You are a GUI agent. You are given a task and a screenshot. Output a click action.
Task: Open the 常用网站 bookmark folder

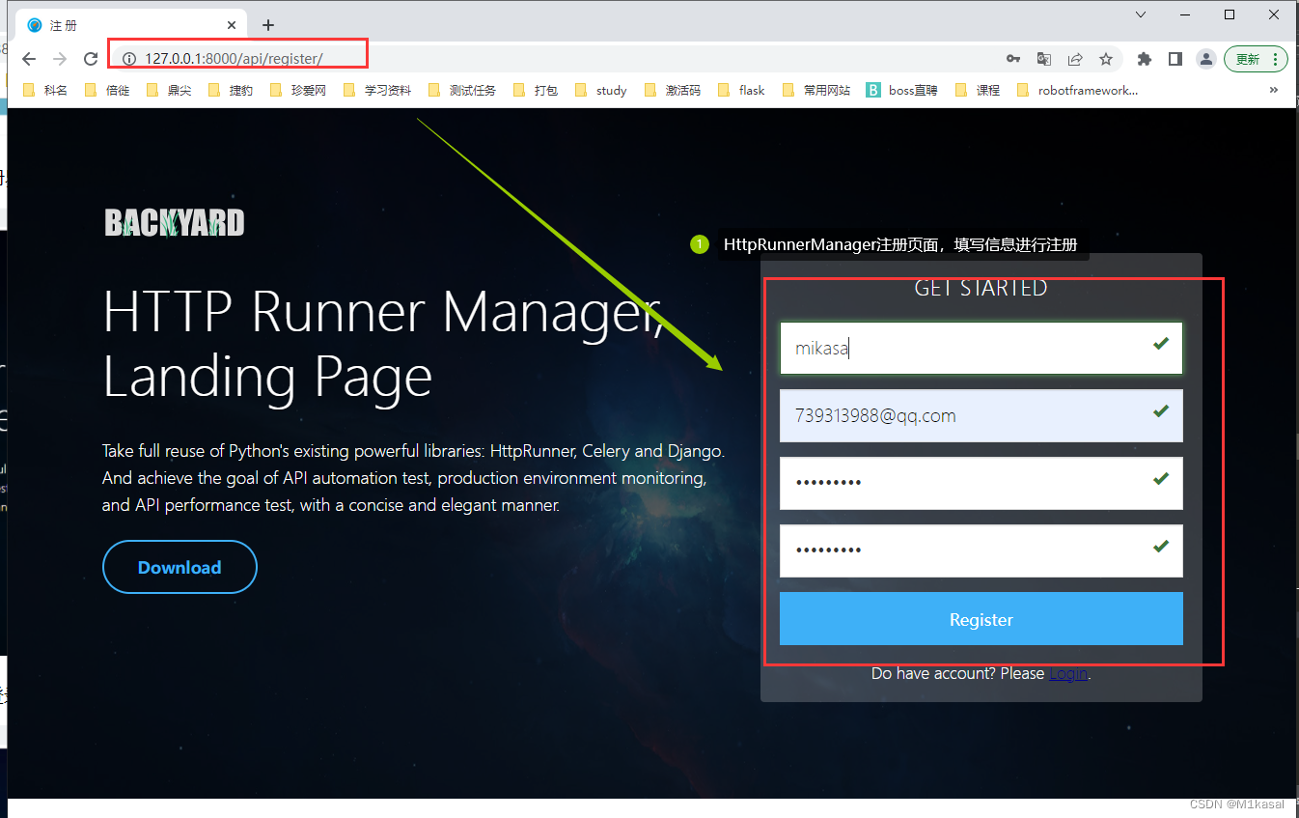(x=816, y=90)
